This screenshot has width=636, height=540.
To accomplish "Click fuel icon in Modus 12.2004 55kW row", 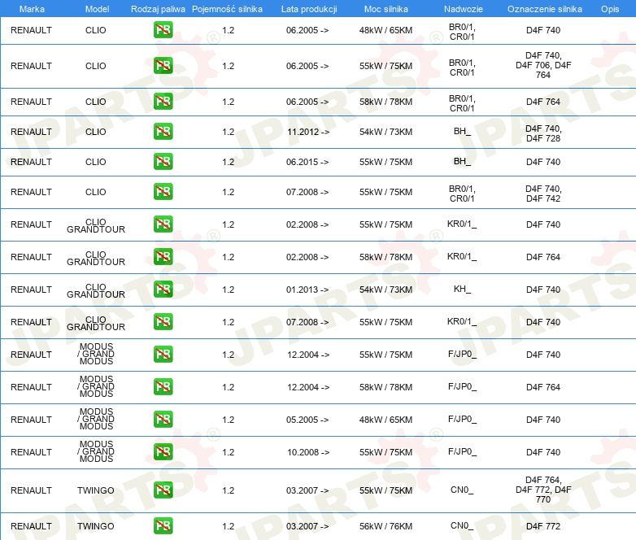I will point(163,354).
